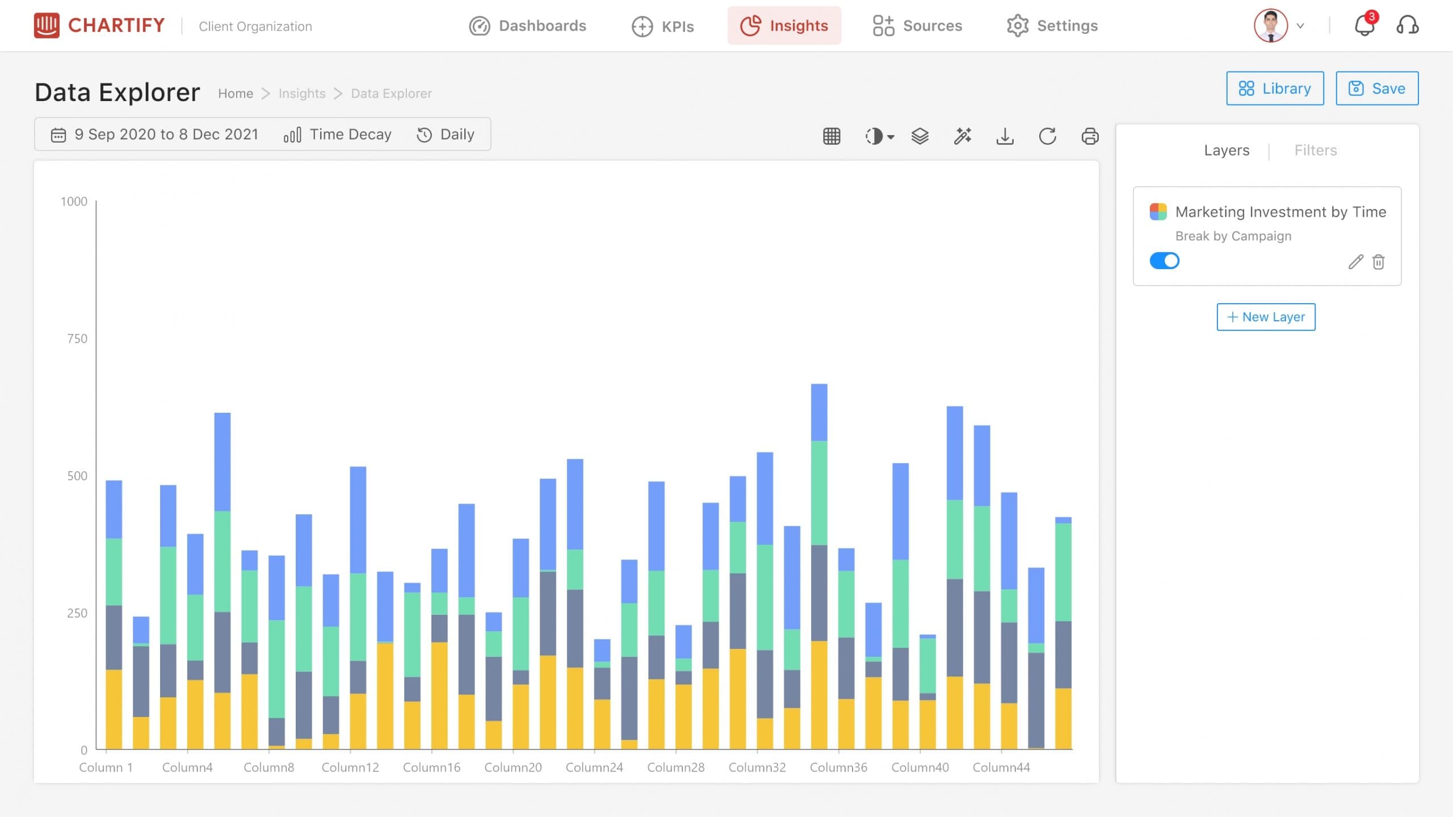Select the Insights tab

coord(784,26)
